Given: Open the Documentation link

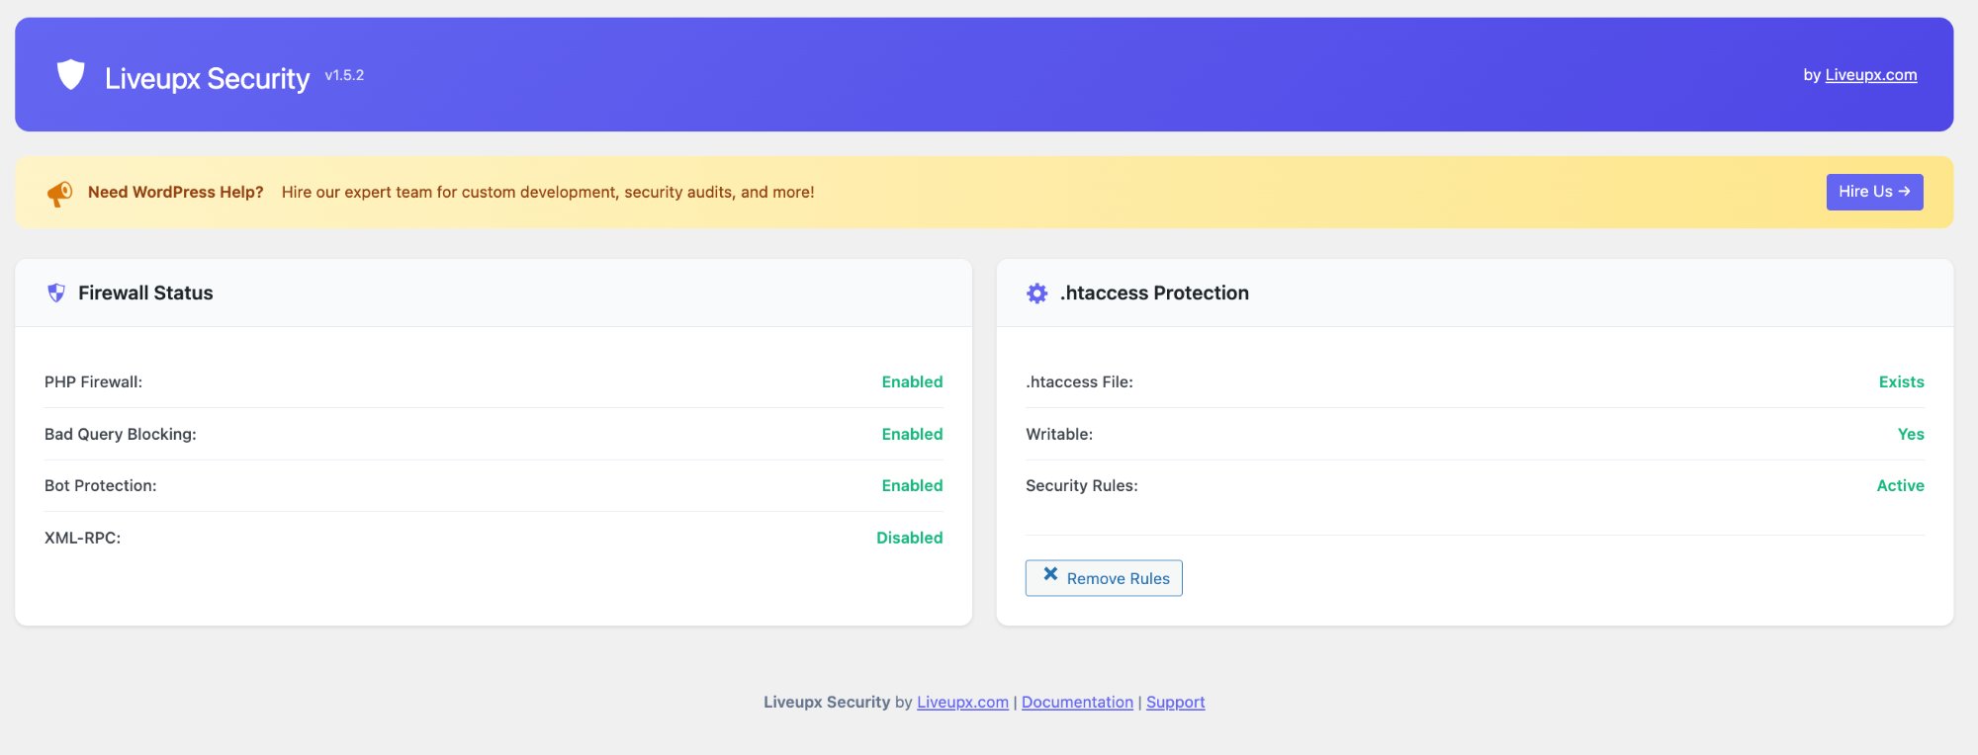Looking at the screenshot, I should click(x=1077, y=702).
